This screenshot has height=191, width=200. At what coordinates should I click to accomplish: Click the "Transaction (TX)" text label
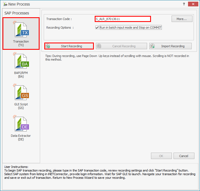click(x=21, y=43)
